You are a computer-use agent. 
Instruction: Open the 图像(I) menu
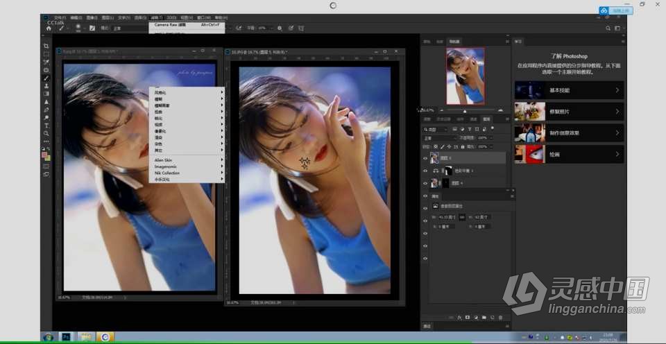click(92, 18)
